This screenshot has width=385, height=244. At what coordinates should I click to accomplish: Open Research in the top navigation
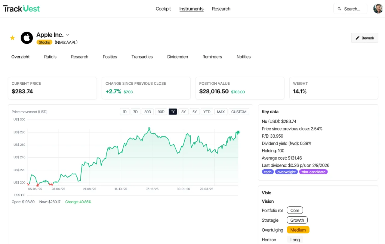coord(221,9)
